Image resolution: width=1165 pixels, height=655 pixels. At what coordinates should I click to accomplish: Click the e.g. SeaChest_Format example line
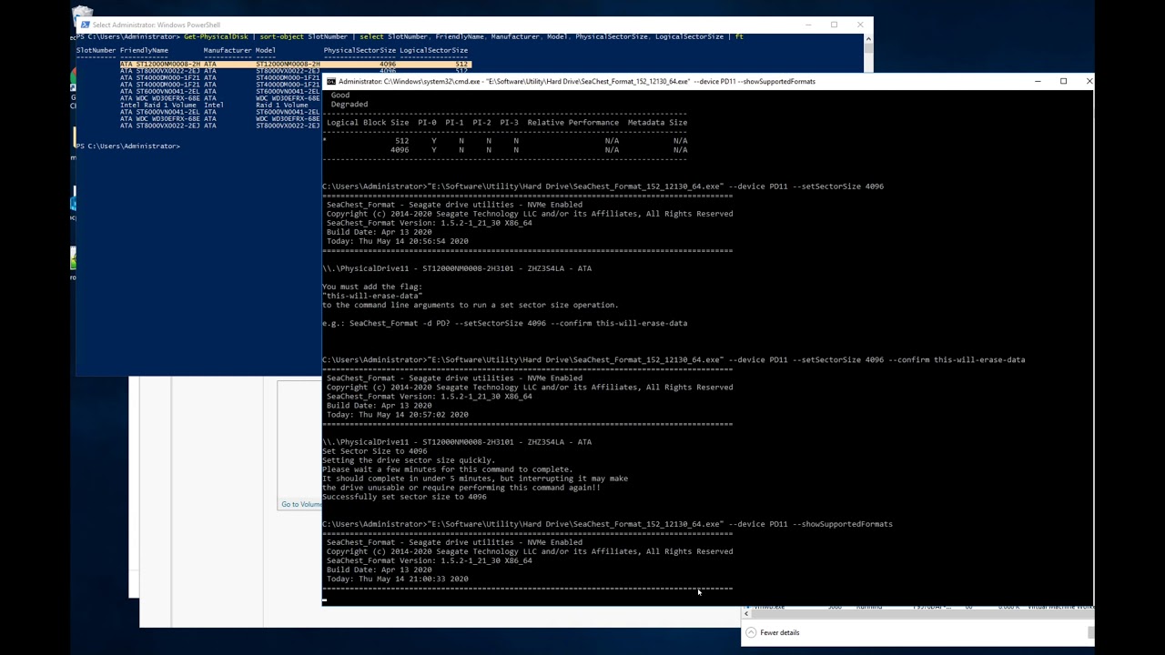tap(505, 323)
